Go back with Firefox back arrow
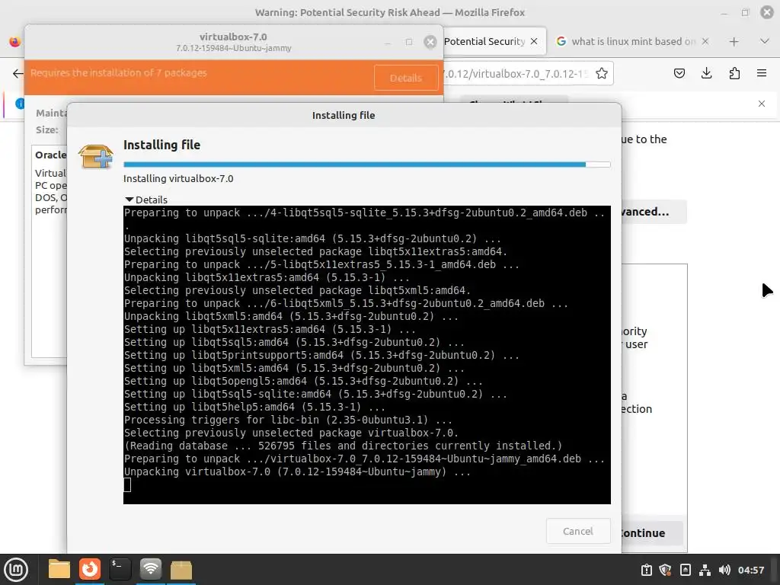 (18, 74)
